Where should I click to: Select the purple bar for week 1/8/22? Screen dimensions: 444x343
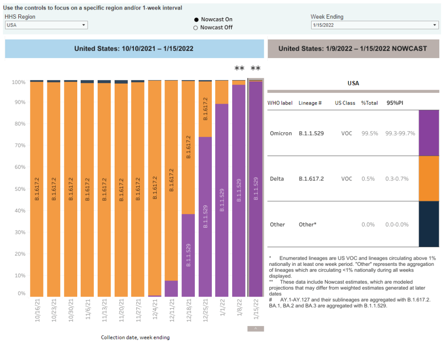pos(239,191)
